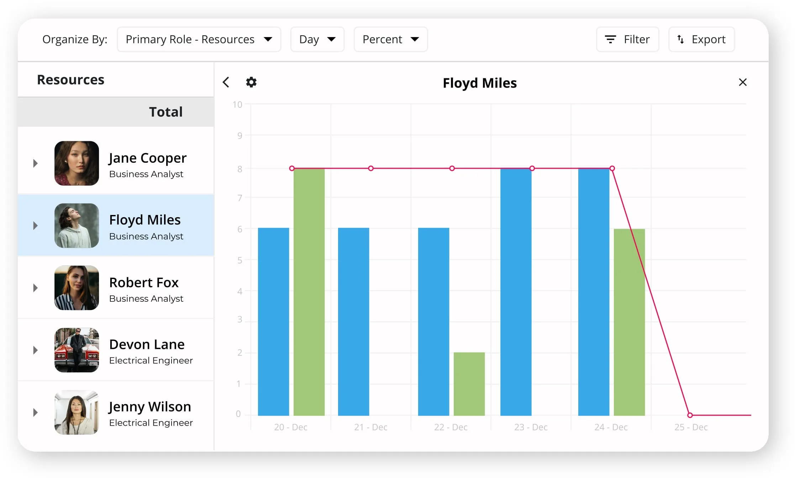
Task: Click the Resources panel heading
Action: point(71,80)
